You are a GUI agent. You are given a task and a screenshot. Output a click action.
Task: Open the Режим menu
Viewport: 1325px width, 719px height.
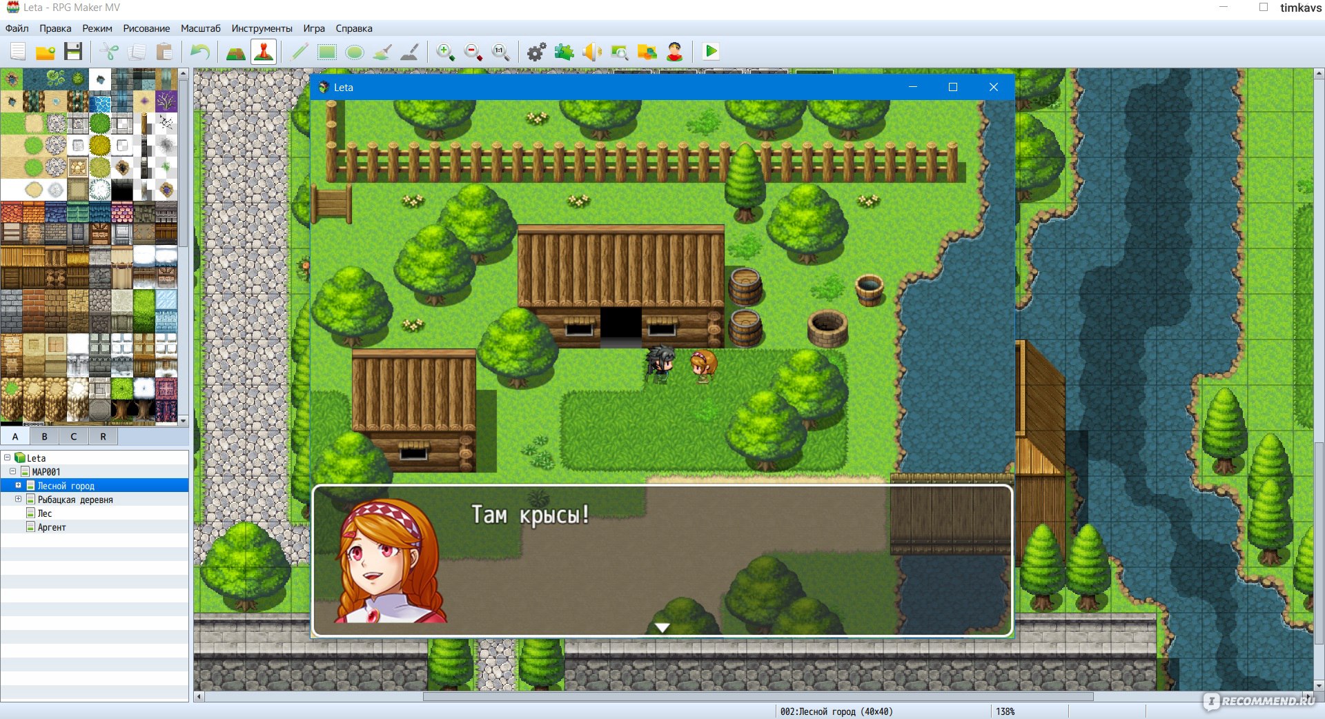(x=97, y=28)
